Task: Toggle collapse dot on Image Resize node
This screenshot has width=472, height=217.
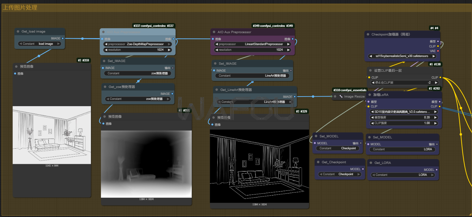Action: (x=335, y=97)
